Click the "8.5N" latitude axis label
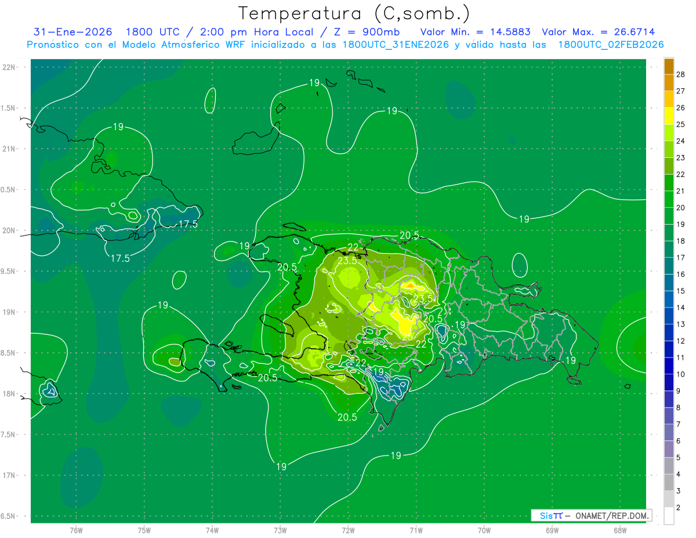 [x=8, y=353]
